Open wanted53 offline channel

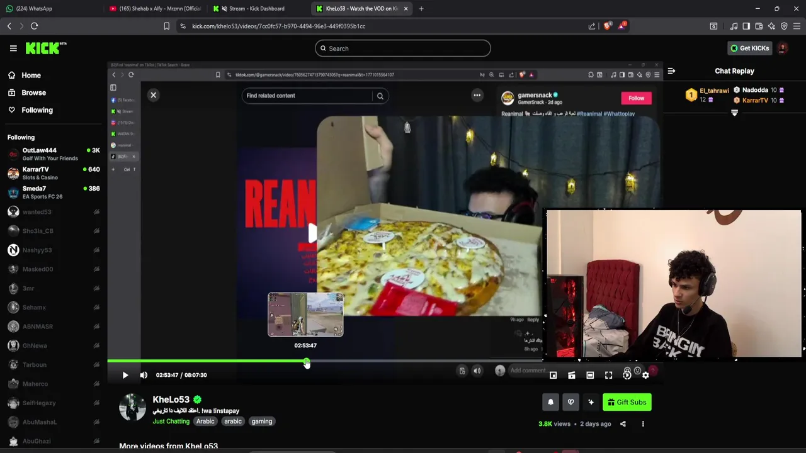click(x=54, y=212)
